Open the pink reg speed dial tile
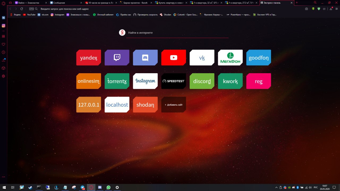This screenshot has height=191, width=340. 259,81
